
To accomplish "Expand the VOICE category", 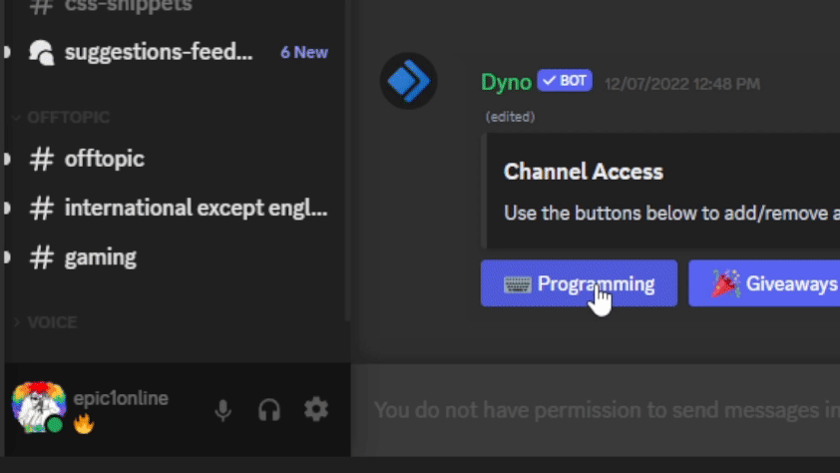I will pos(45,322).
